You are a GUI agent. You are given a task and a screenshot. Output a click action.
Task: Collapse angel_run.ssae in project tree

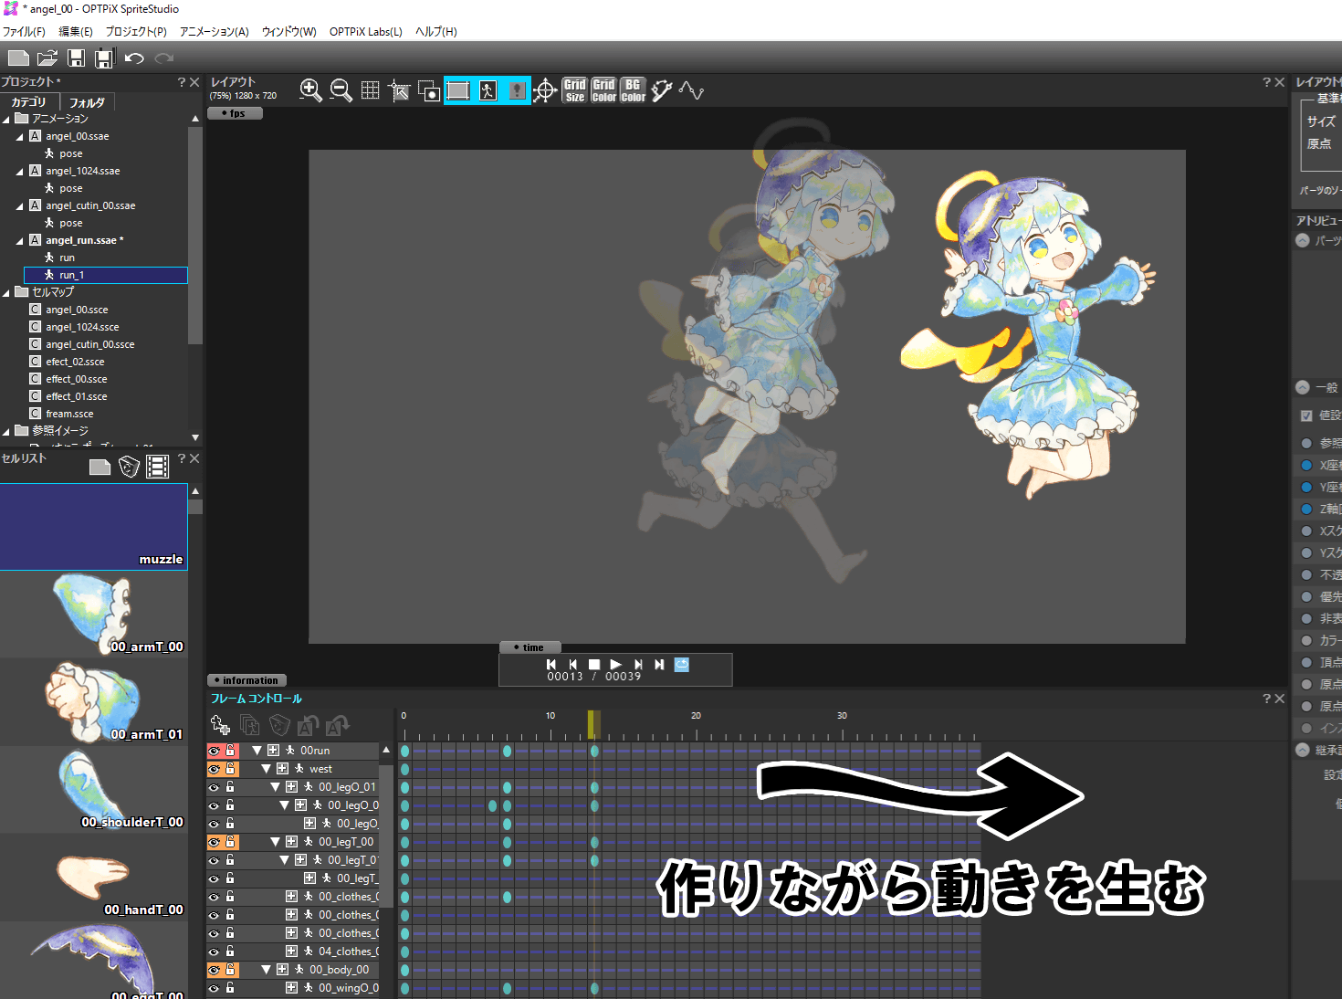coord(20,241)
